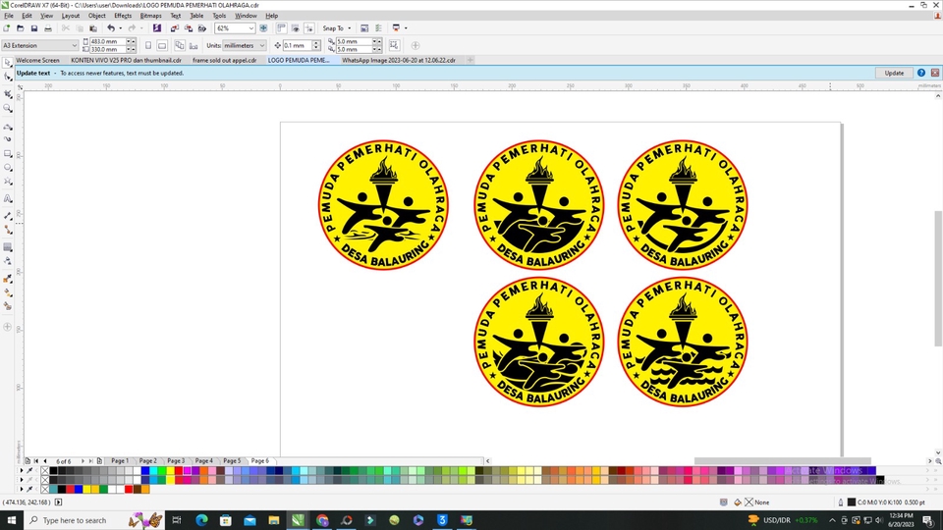Screen dimensions: 943x530
Task: Expand the first color palette row arrow
Action: [x=22, y=470]
